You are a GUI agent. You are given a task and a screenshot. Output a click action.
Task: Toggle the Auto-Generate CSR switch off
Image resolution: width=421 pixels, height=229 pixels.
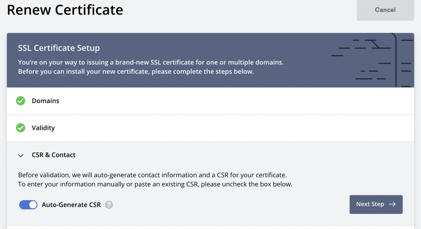point(28,204)
